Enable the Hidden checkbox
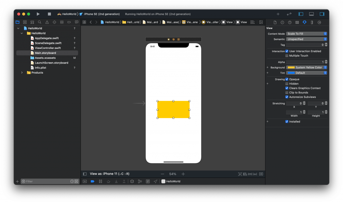Viewport: 343px width, 203px height. click(287, 84)
